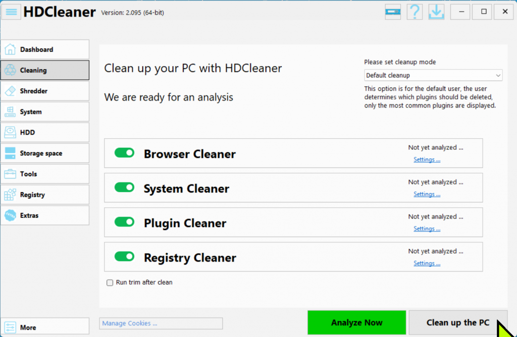Open the hamburger menu beside HDCleaner logo
The image size is (517, 337).
click(11, 12)
